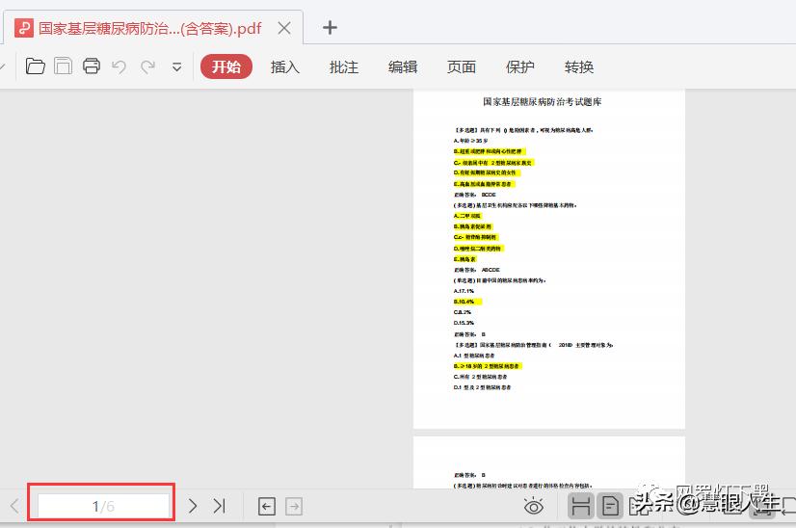Click option D.15.3% in the document

coord(464,323)
